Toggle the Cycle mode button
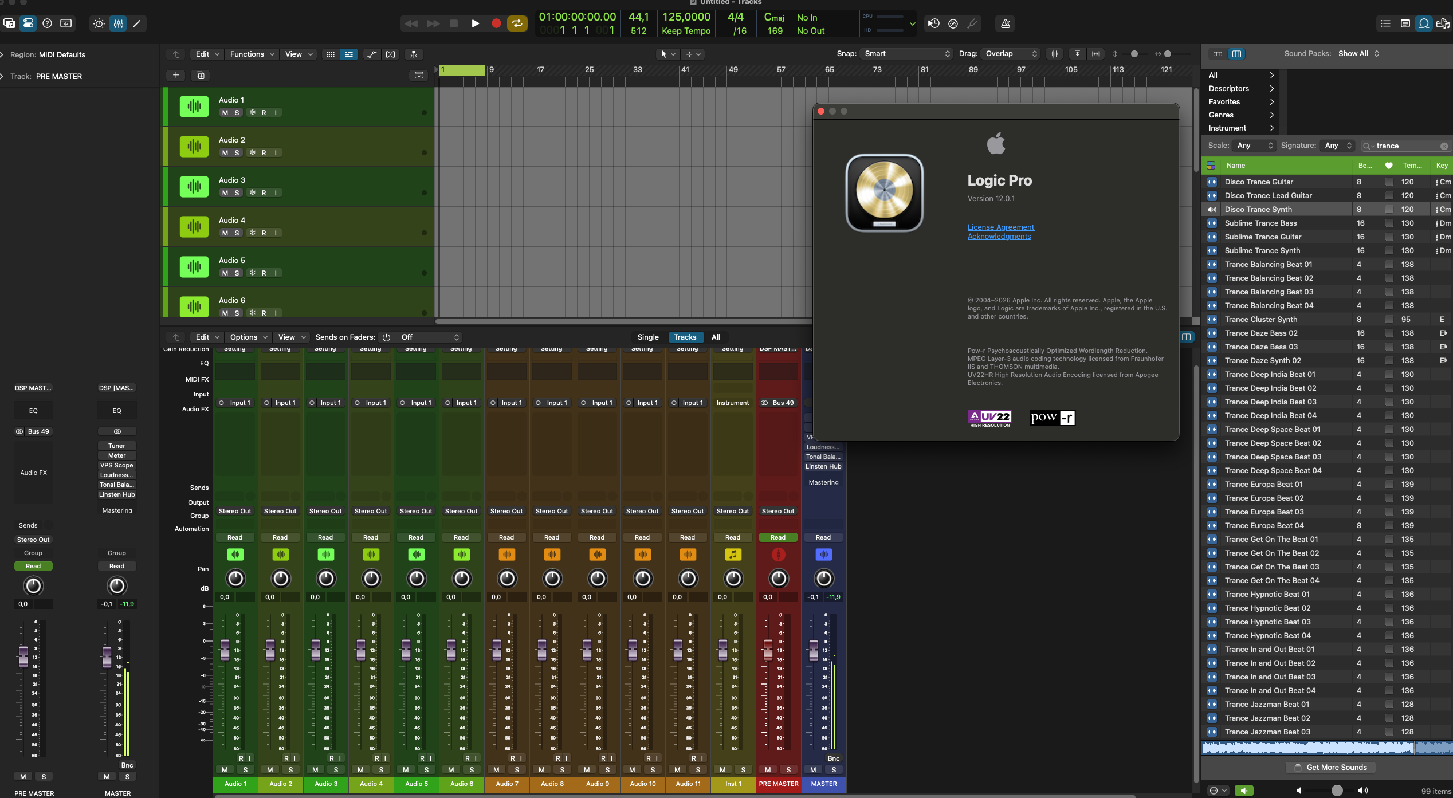This screenshot has width=1453, height=798. click(517, 23)
